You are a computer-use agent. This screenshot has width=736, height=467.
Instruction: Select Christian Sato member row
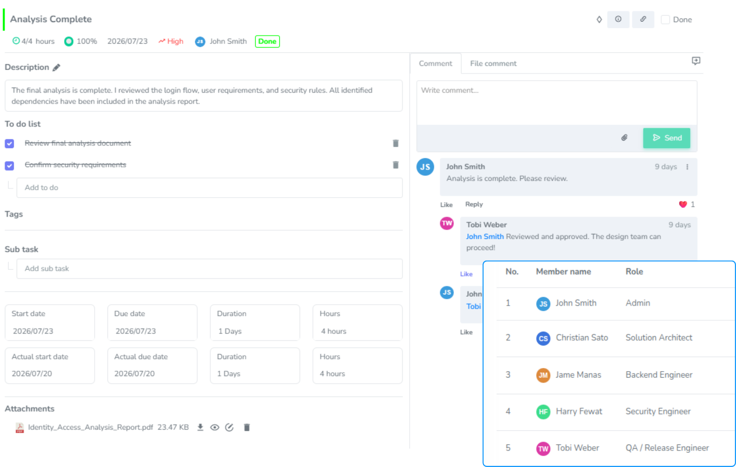pos(615,338)
